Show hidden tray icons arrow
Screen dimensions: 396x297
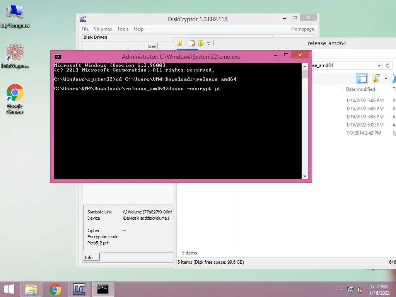(x=341, y=290)
